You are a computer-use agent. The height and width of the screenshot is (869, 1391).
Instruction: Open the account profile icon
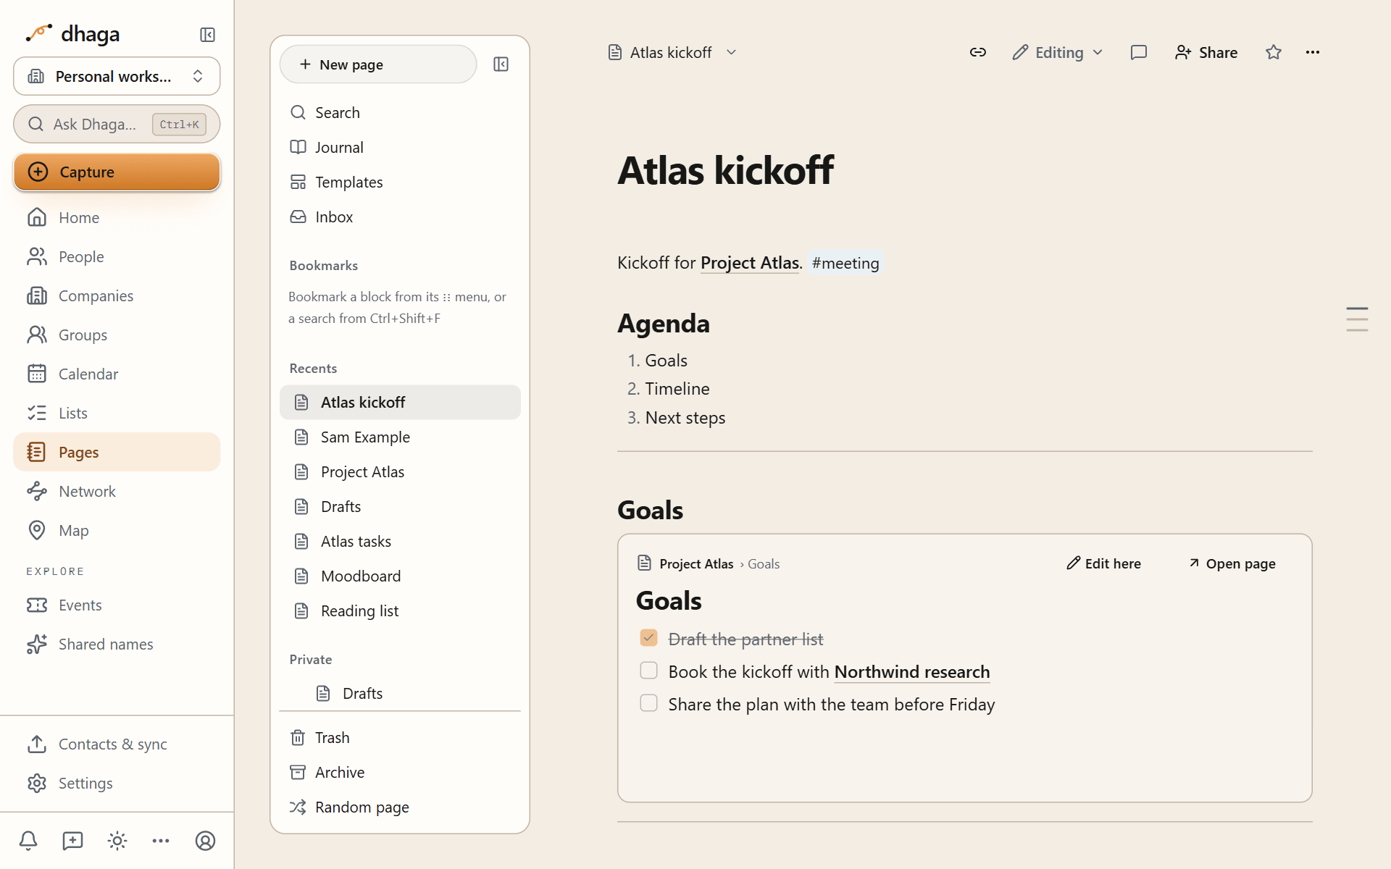coord(206,841)
